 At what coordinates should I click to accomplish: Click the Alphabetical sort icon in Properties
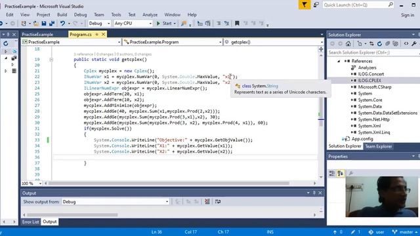coord(340,173)
